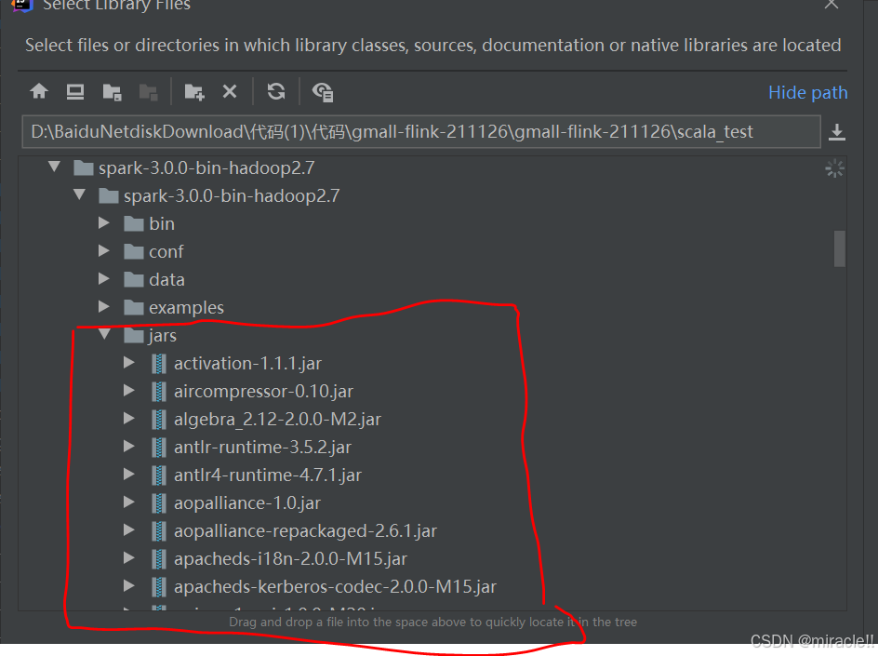Select aircompressor-0.10.jar file

point(253,392)
